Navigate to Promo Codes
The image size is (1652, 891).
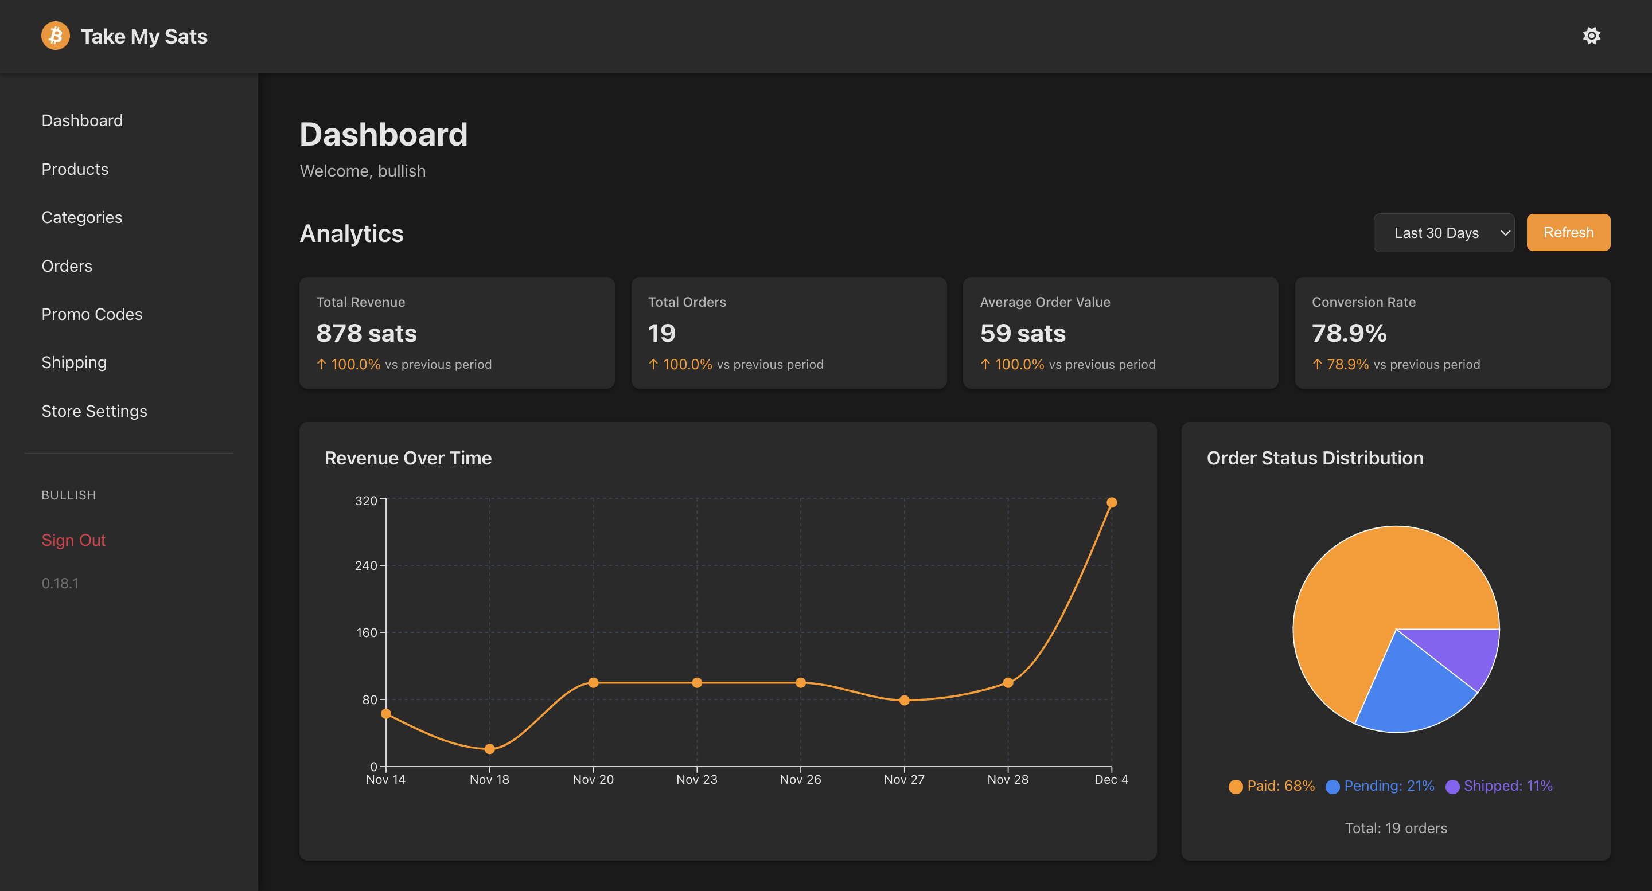92,314
